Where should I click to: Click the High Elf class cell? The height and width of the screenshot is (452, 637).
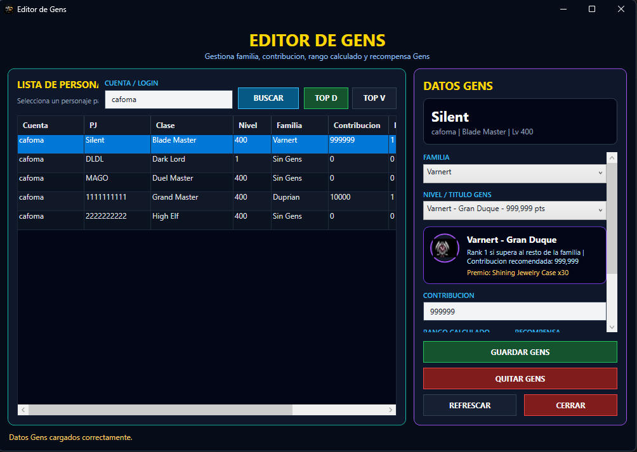point(192,221)
